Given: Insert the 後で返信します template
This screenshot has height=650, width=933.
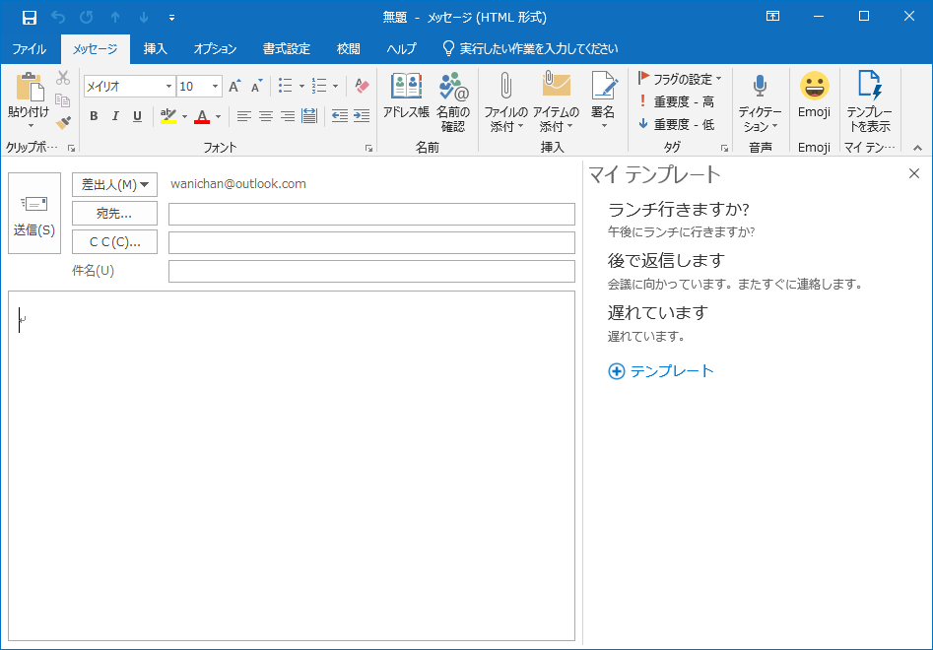Looking at the screenshot, I should tap(666, 260).
